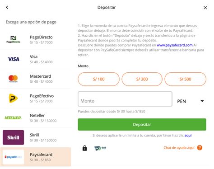Click the PCI DSS badge icon

(x=100, y=148)
